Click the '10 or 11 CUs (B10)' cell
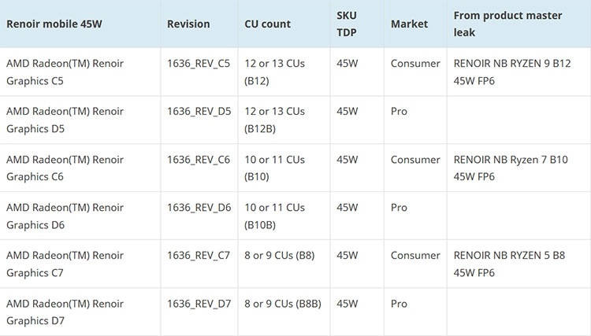The image size is (591, 336). [x=274, y=168]
